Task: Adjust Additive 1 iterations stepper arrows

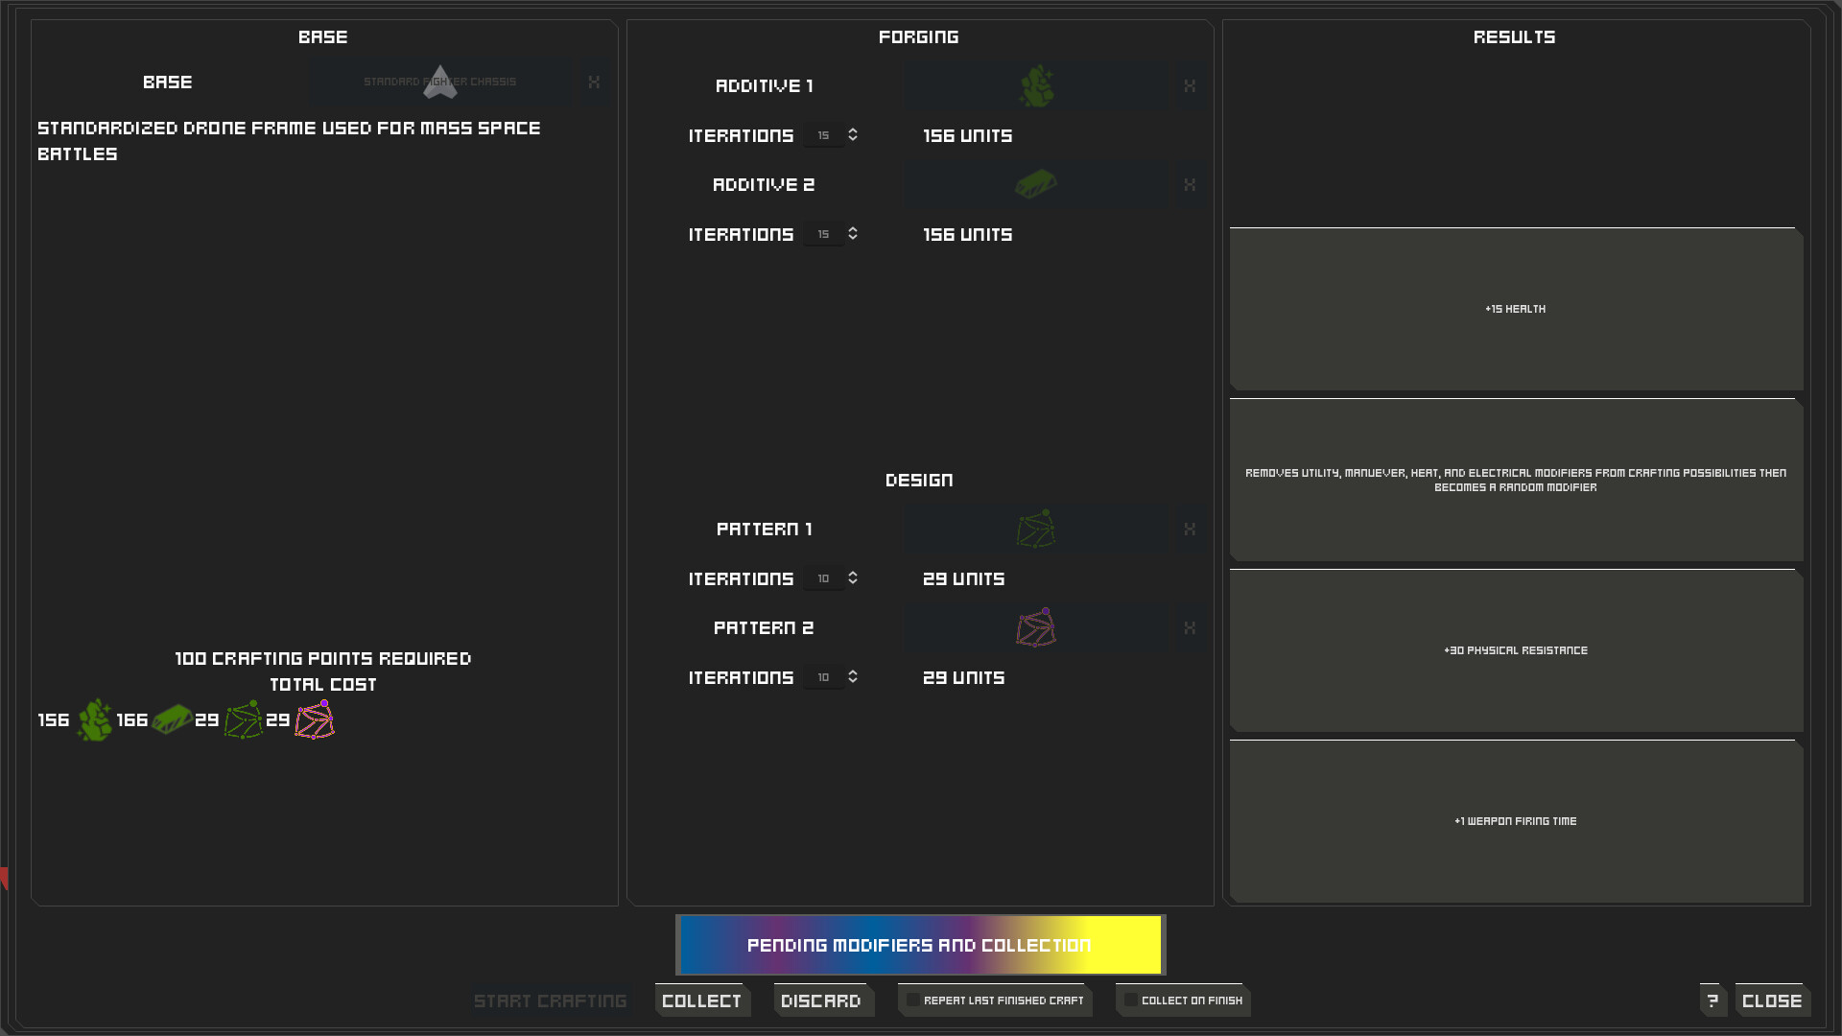Action: click(x=853, y=135)
